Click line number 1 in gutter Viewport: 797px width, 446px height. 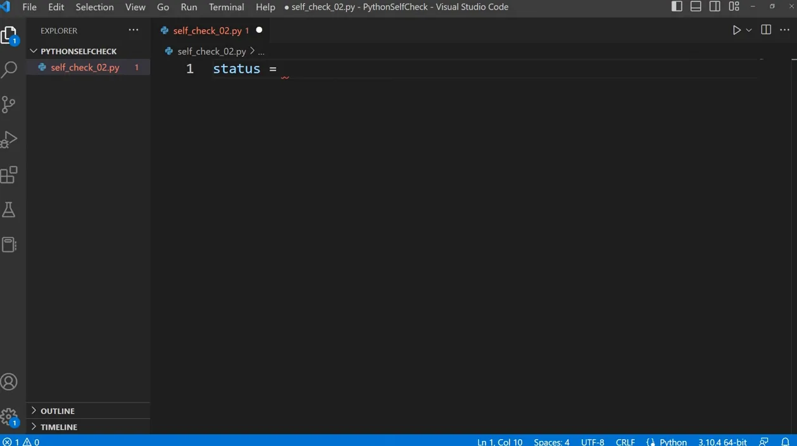point(190,69)
